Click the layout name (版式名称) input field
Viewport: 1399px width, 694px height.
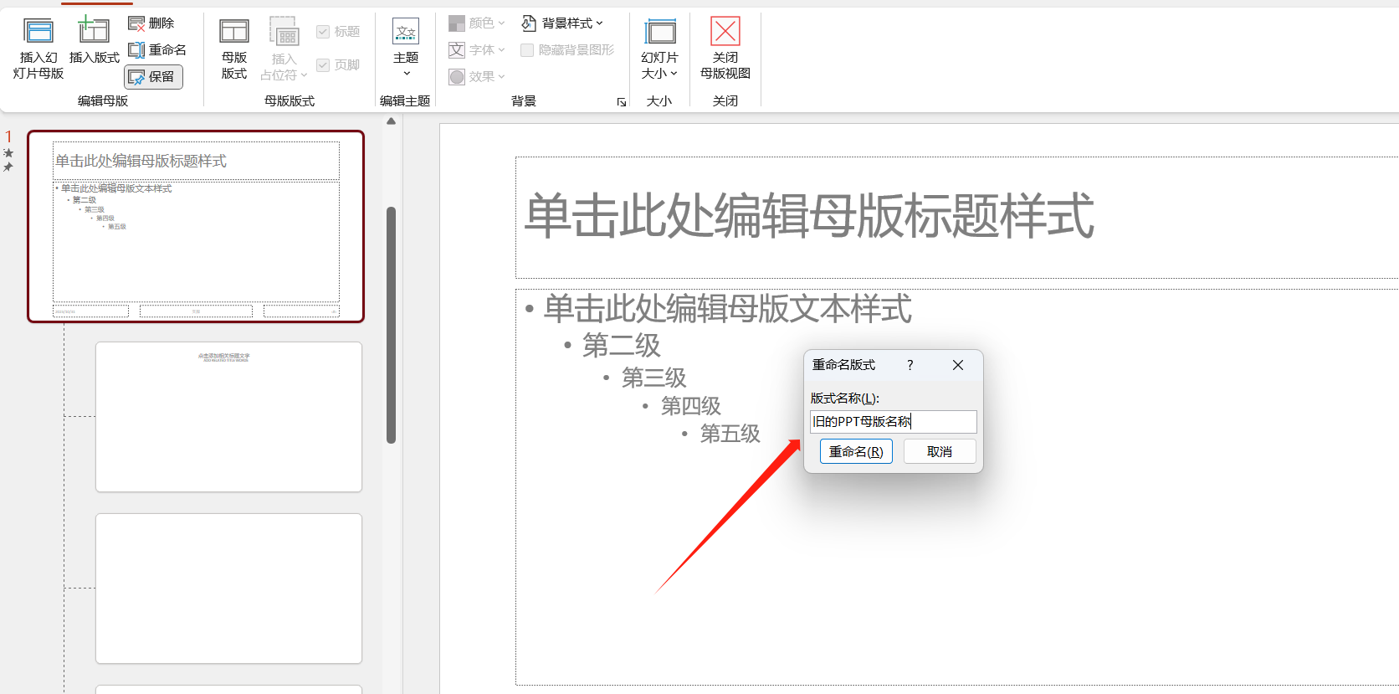tap(894, 422)
